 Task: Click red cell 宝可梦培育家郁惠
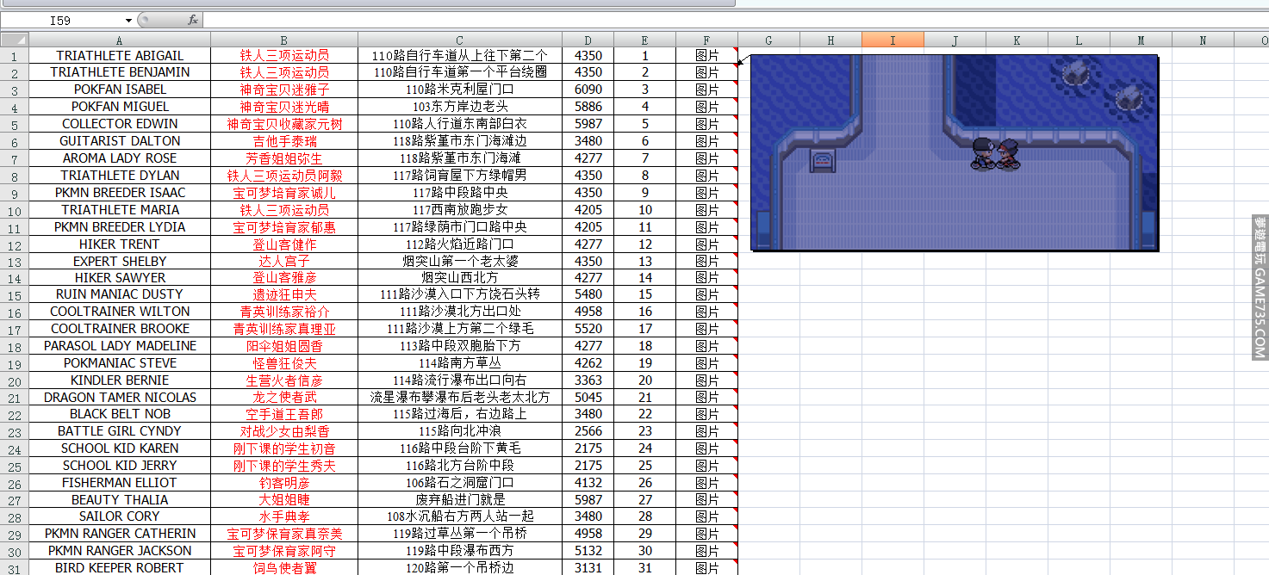(284, 227)
